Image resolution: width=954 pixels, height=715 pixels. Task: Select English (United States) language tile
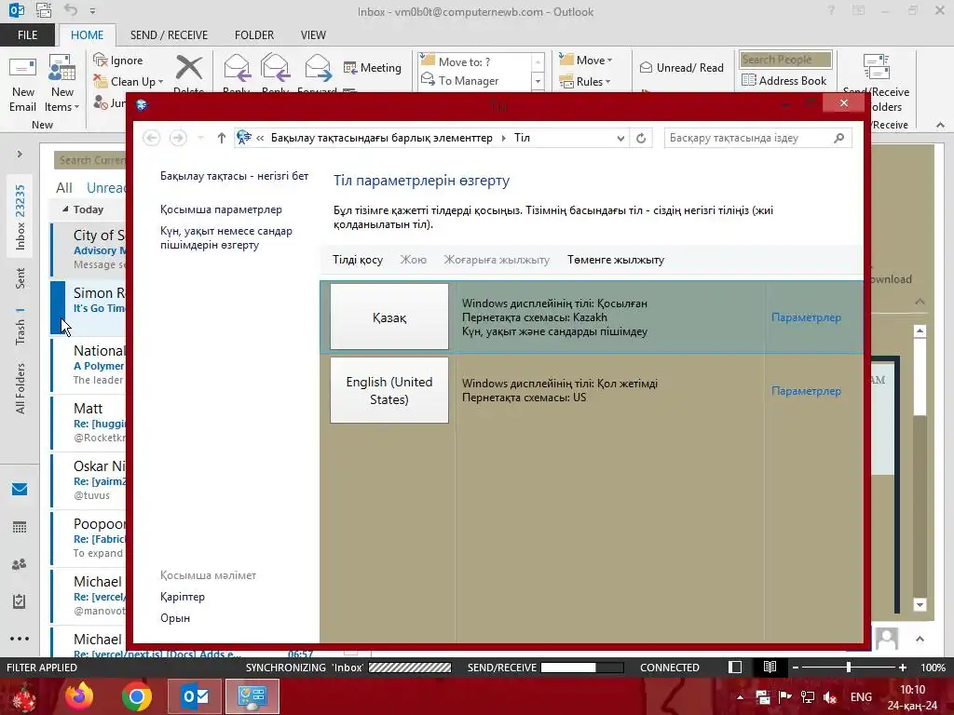[389, 390]
